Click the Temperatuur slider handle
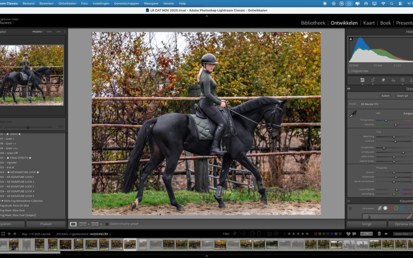This screenshot has height=258, width=413. (x=386, y=120)
